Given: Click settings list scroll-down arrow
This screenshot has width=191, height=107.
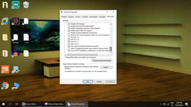Looking at the screenshot, I should 111,52.
